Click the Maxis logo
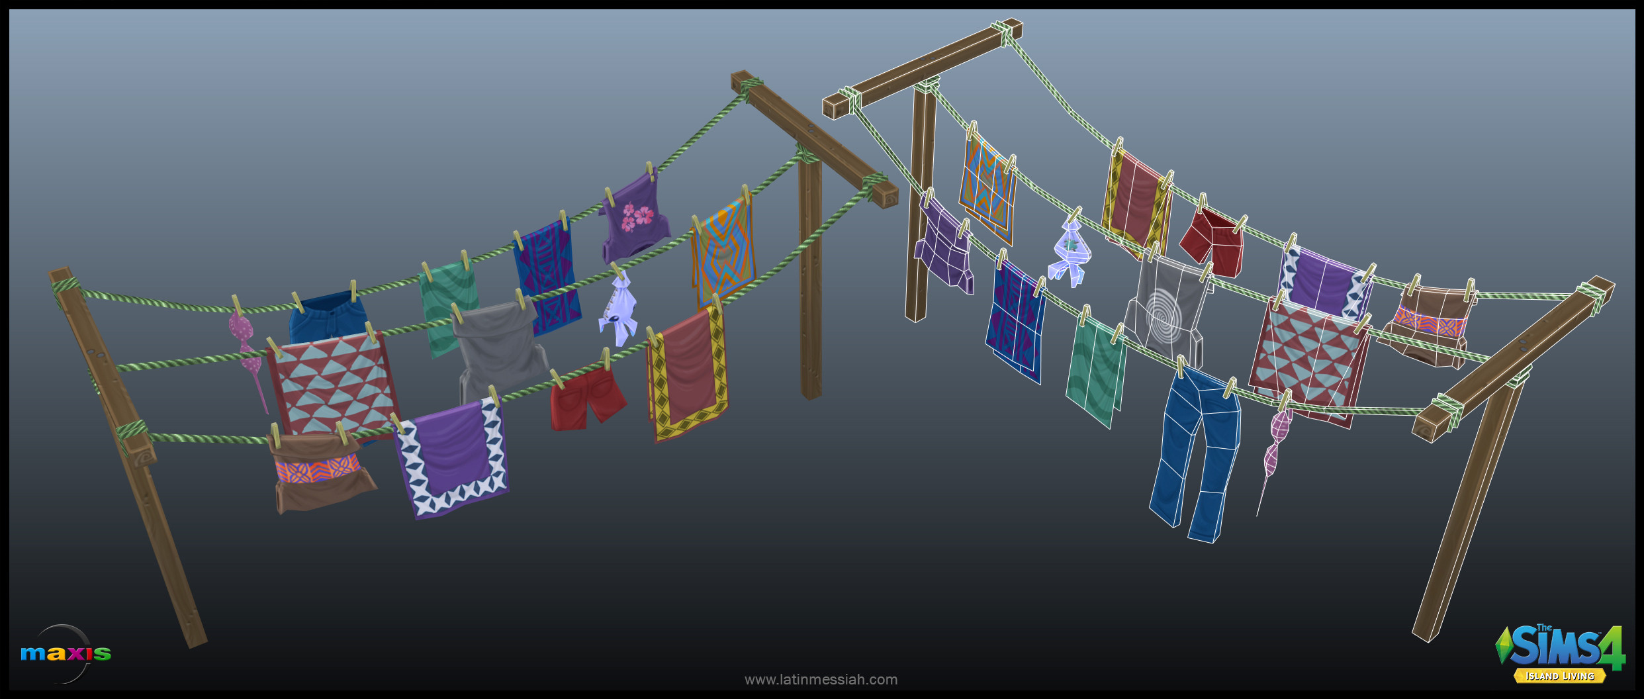Viewport: 1644px width, 699px height. click(66, 653)
